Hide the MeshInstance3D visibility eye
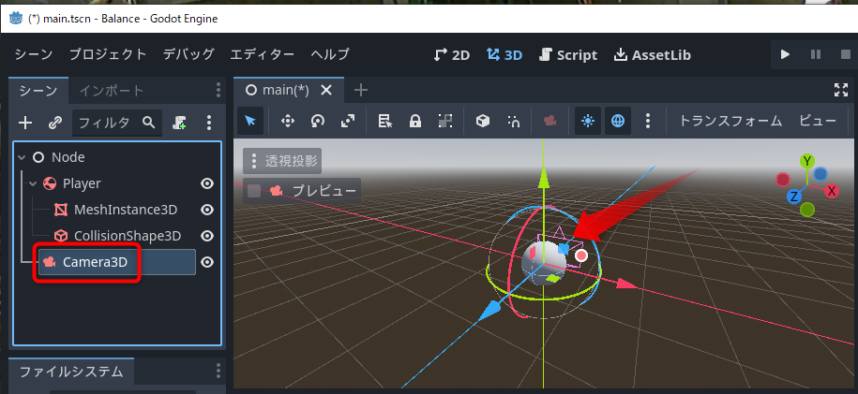The image size is (858, 394). (207, 210)
